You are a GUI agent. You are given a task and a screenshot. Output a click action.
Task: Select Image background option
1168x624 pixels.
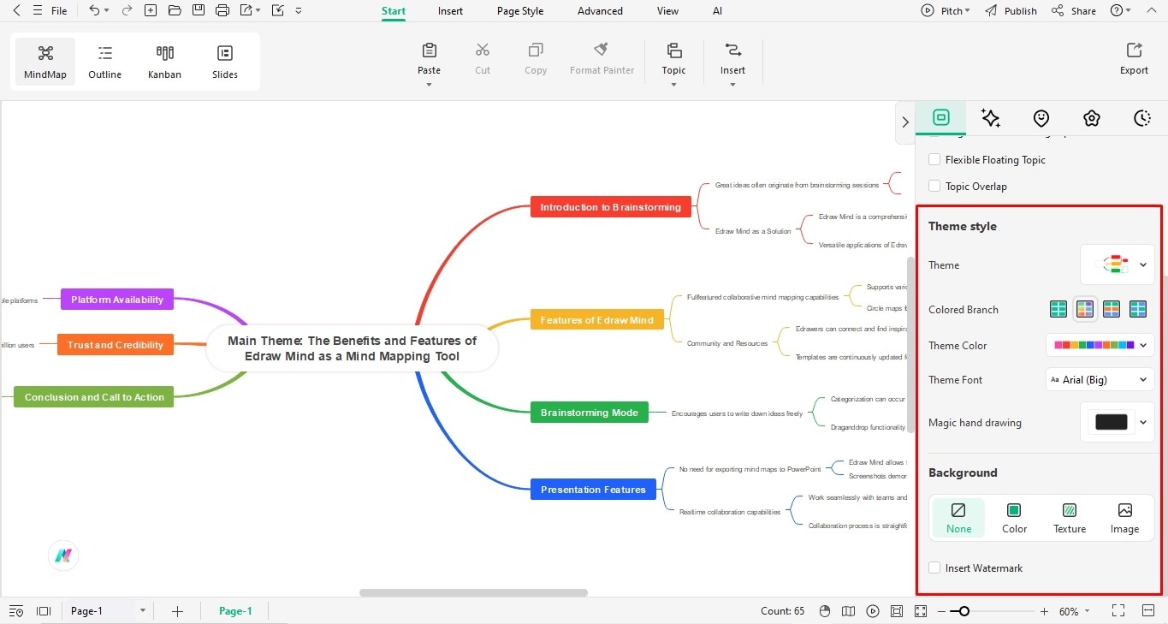(x=1124, y=518)
